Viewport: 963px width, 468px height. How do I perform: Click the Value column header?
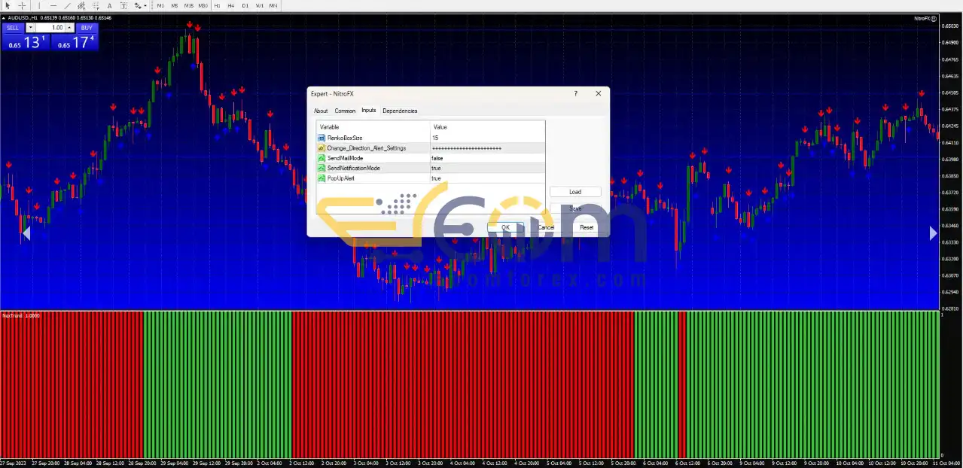click(x=487, y=127)
